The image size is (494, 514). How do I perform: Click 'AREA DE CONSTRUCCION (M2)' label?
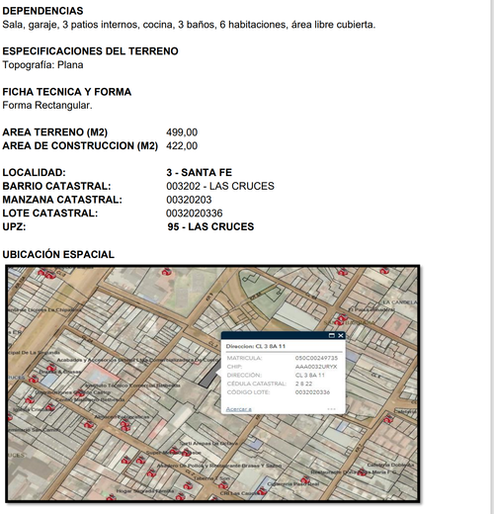click(x=80, y=145)
